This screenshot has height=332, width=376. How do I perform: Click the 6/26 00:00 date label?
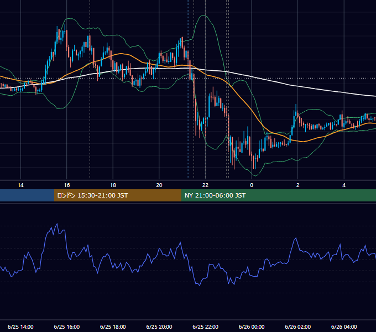pyautogui.click(x=252, y=326)
